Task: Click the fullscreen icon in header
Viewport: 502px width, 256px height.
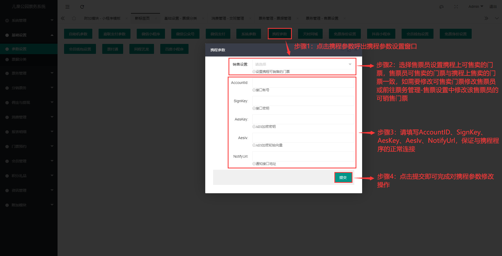Action: click(x=456, y=7)
